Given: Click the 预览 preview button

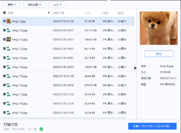Looking at the screenshot, I should click(159, 54).
